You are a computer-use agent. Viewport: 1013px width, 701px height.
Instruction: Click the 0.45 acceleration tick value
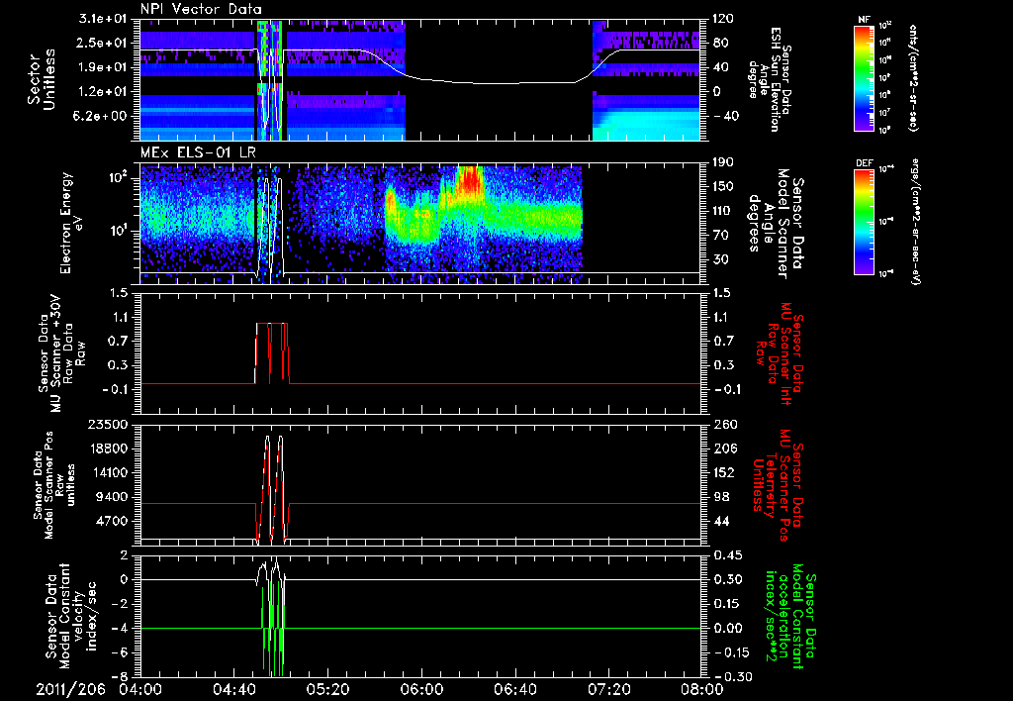(x=727, y=555)
